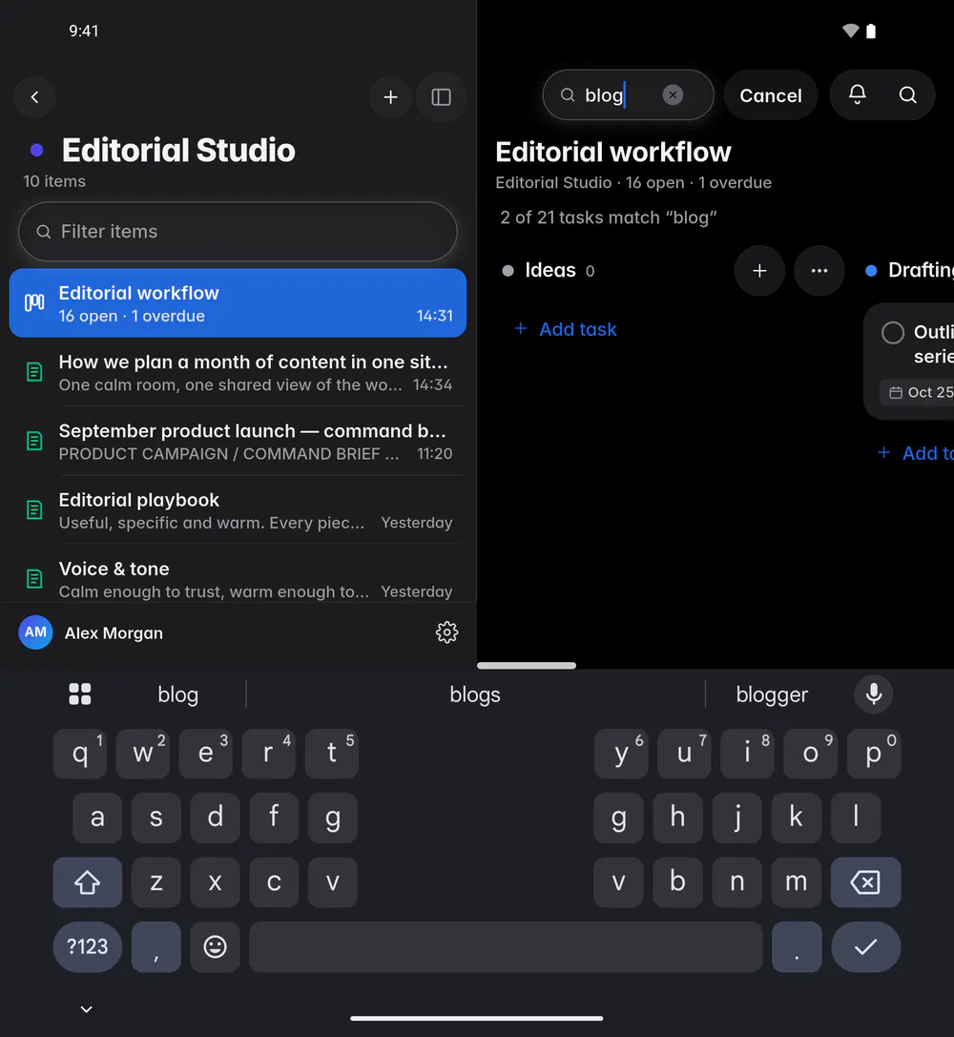Image resolution: width=954 pixels, height=1037 pixels.
Task: Toggle the sidebar panel layout icon
Action: click(x=441, y=97)
